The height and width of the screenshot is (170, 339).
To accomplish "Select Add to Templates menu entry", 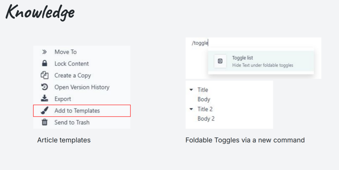I will 82,111.
